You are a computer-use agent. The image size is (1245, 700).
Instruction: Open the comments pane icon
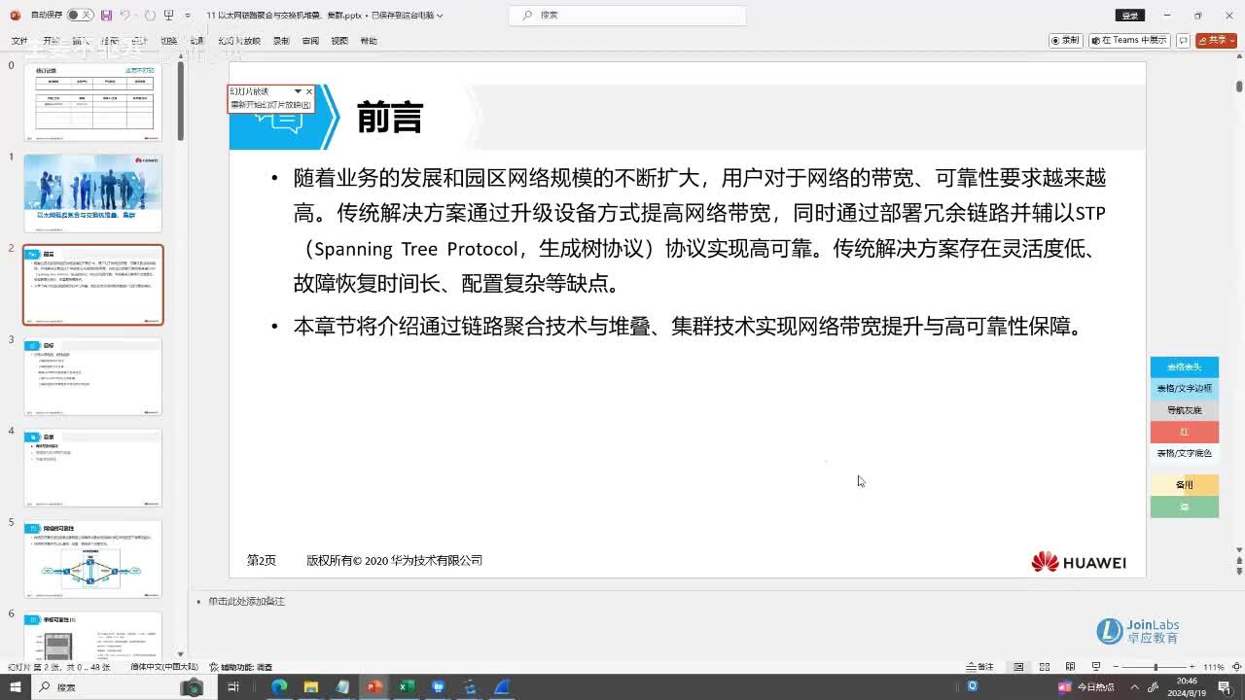(1183, 41)
